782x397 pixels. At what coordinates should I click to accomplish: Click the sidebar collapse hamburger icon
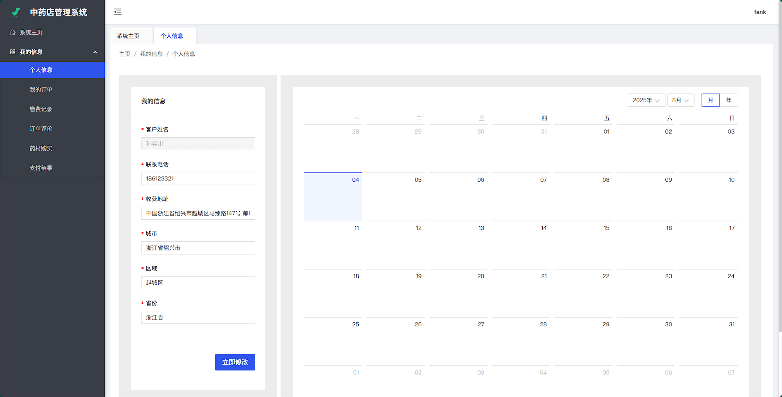pos(118,12)
